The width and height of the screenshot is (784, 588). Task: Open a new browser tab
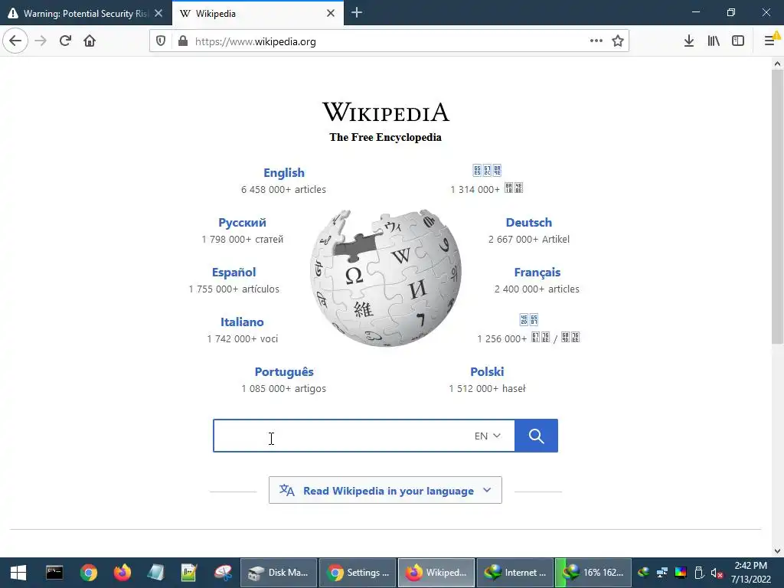tap(357, 12)
